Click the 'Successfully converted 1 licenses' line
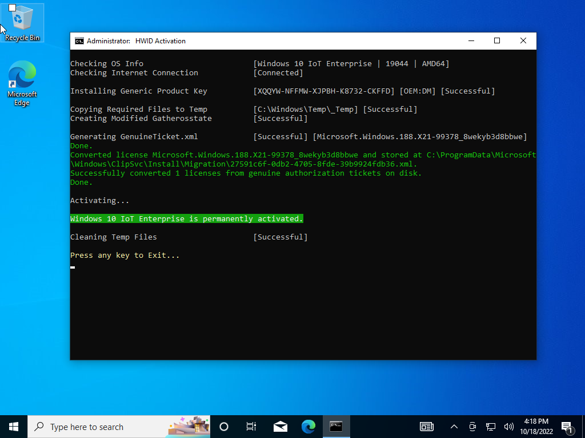 tap(246, 173)
